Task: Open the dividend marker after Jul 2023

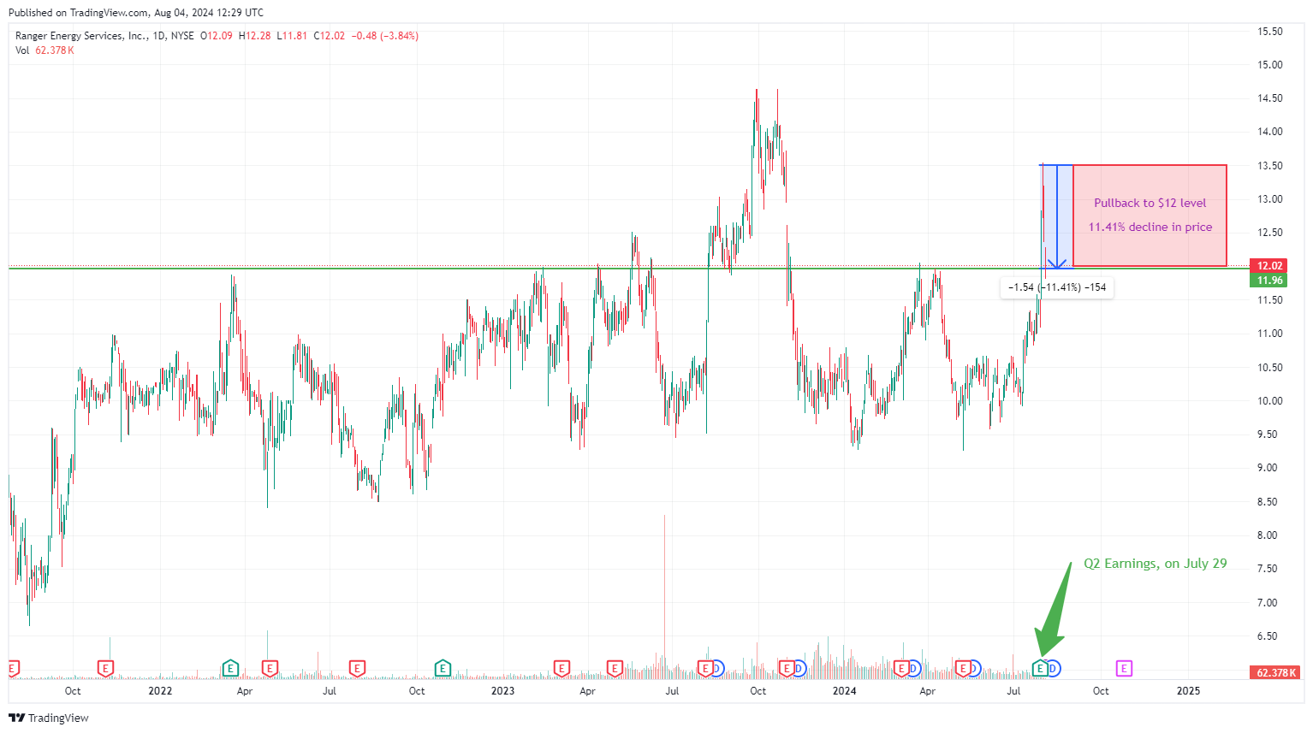Action: (718, 668)
